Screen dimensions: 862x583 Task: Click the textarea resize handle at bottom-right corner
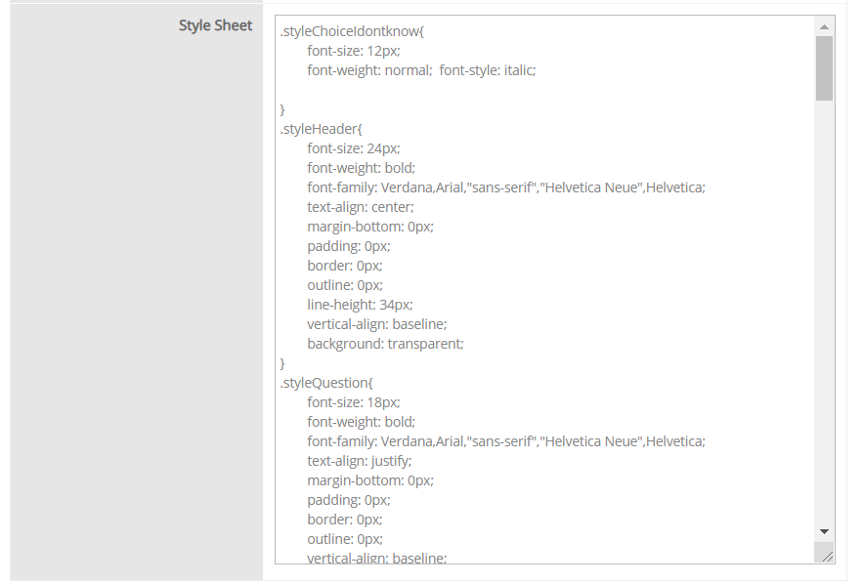tap(827, 556)
